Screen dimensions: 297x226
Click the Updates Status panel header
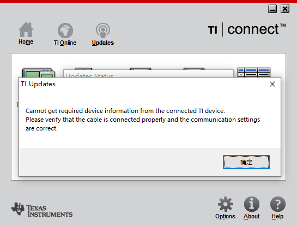pos(148,74)
